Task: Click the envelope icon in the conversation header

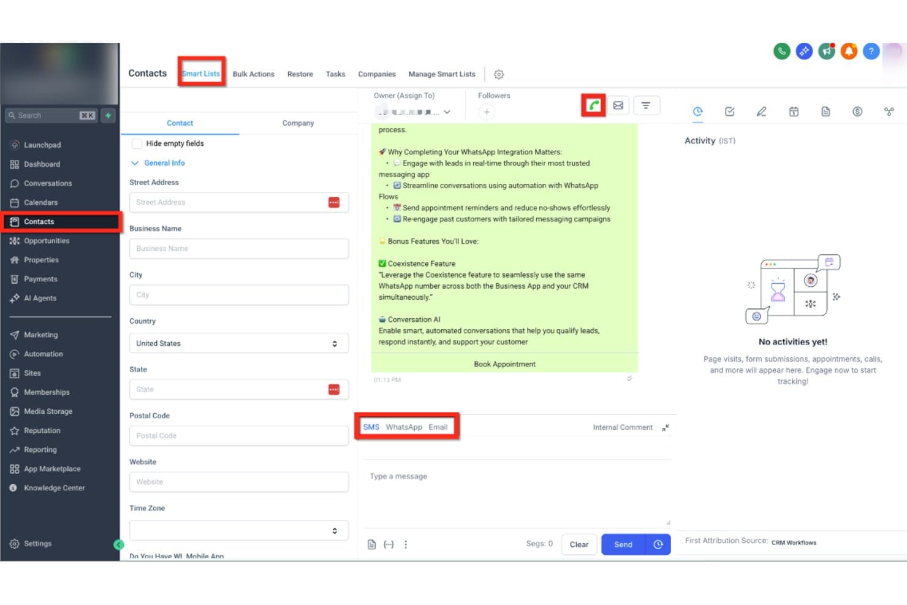Action: click(618, 105)
